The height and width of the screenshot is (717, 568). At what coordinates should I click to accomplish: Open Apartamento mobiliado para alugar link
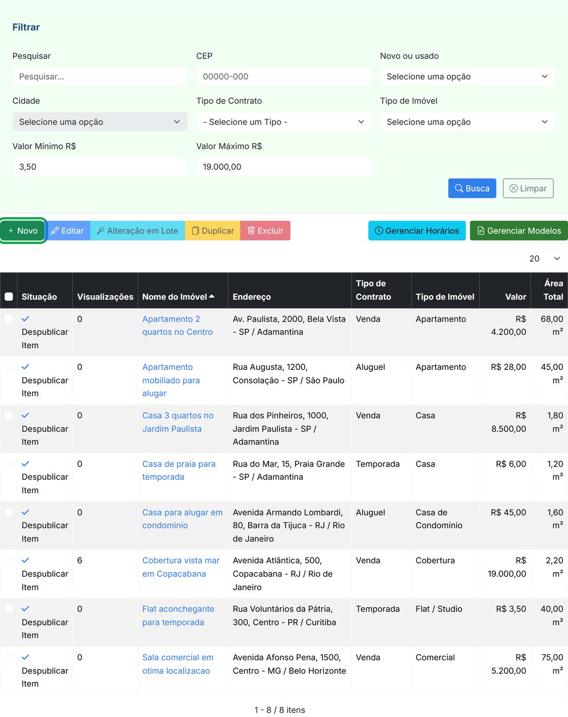[171, 380]
